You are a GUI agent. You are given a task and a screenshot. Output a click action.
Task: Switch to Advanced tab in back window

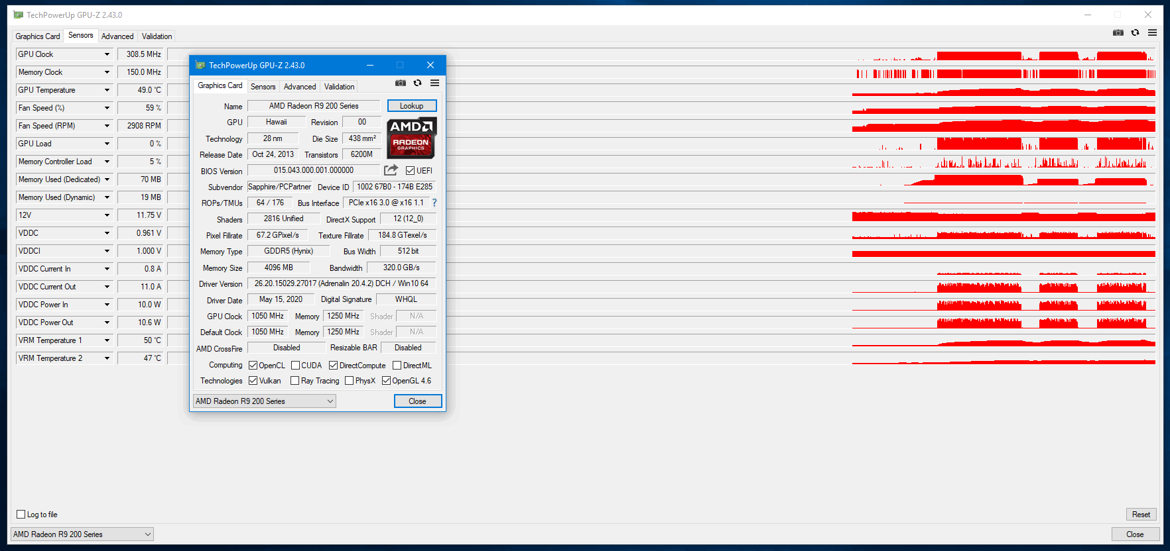(117, 36)
